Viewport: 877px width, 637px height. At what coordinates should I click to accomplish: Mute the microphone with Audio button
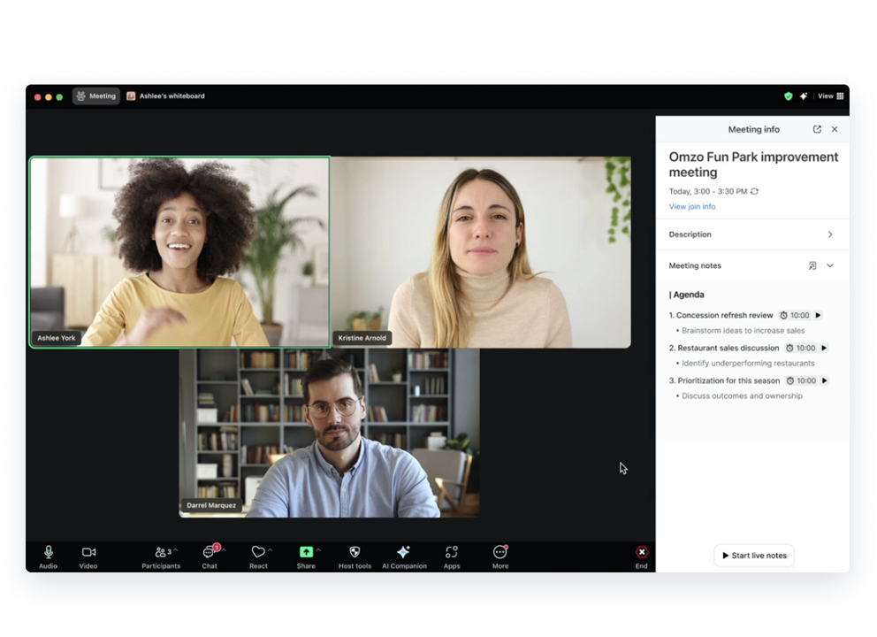pos(48,557)
